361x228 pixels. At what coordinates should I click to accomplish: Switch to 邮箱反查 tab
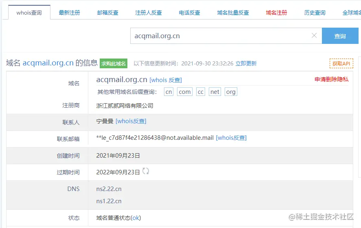click(107, 13)
